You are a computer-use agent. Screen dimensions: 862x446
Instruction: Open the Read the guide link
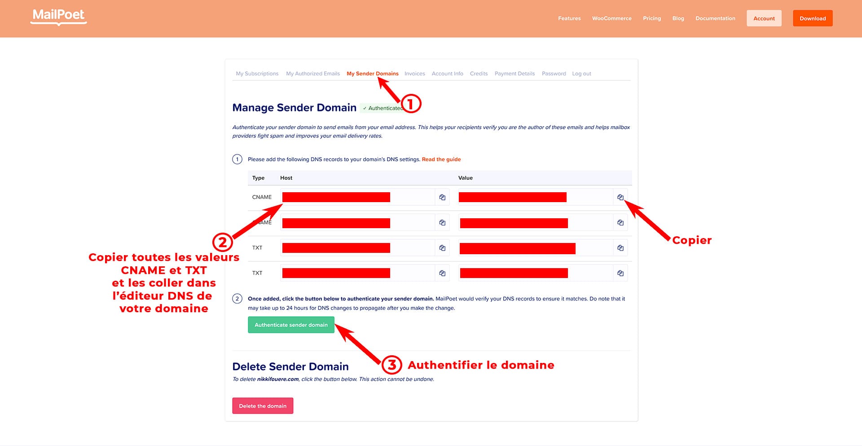[x=441, y=159]
